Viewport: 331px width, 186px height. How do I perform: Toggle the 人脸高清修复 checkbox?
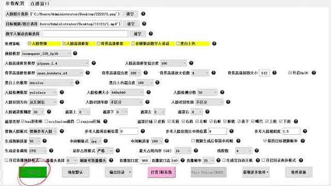pos(64,43)
